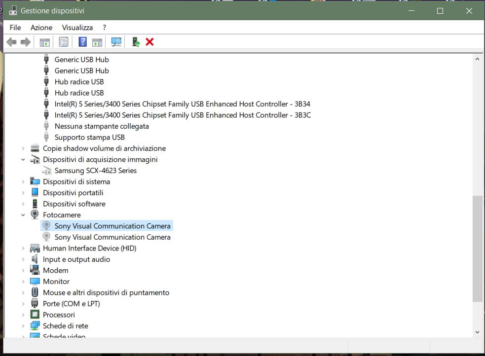Collapse the Fotocamere category
The image size is (485, 356).
23,215
